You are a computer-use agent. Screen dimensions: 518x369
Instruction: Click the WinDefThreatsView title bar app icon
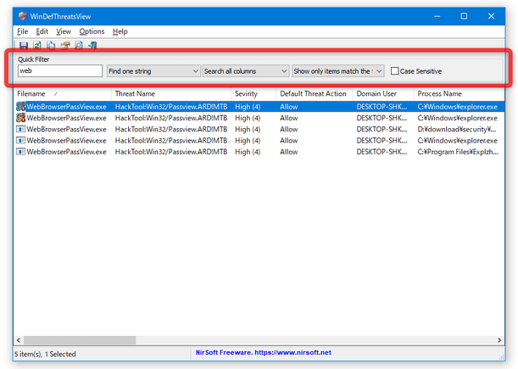coord(22,16)
